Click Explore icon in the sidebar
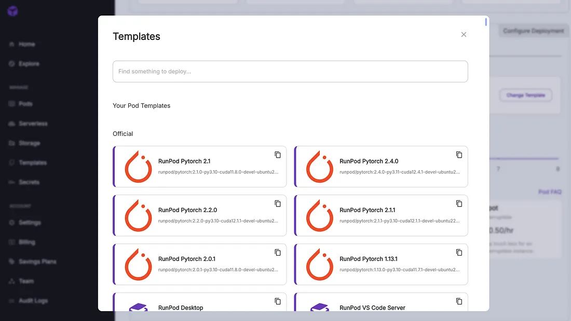571x321 pixels. 11,64
